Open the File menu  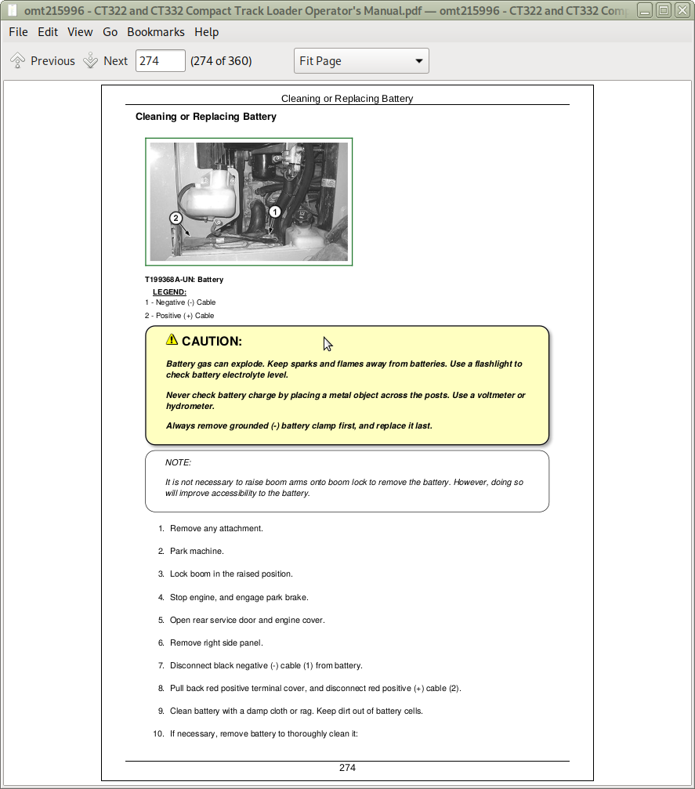coord(18,32)
